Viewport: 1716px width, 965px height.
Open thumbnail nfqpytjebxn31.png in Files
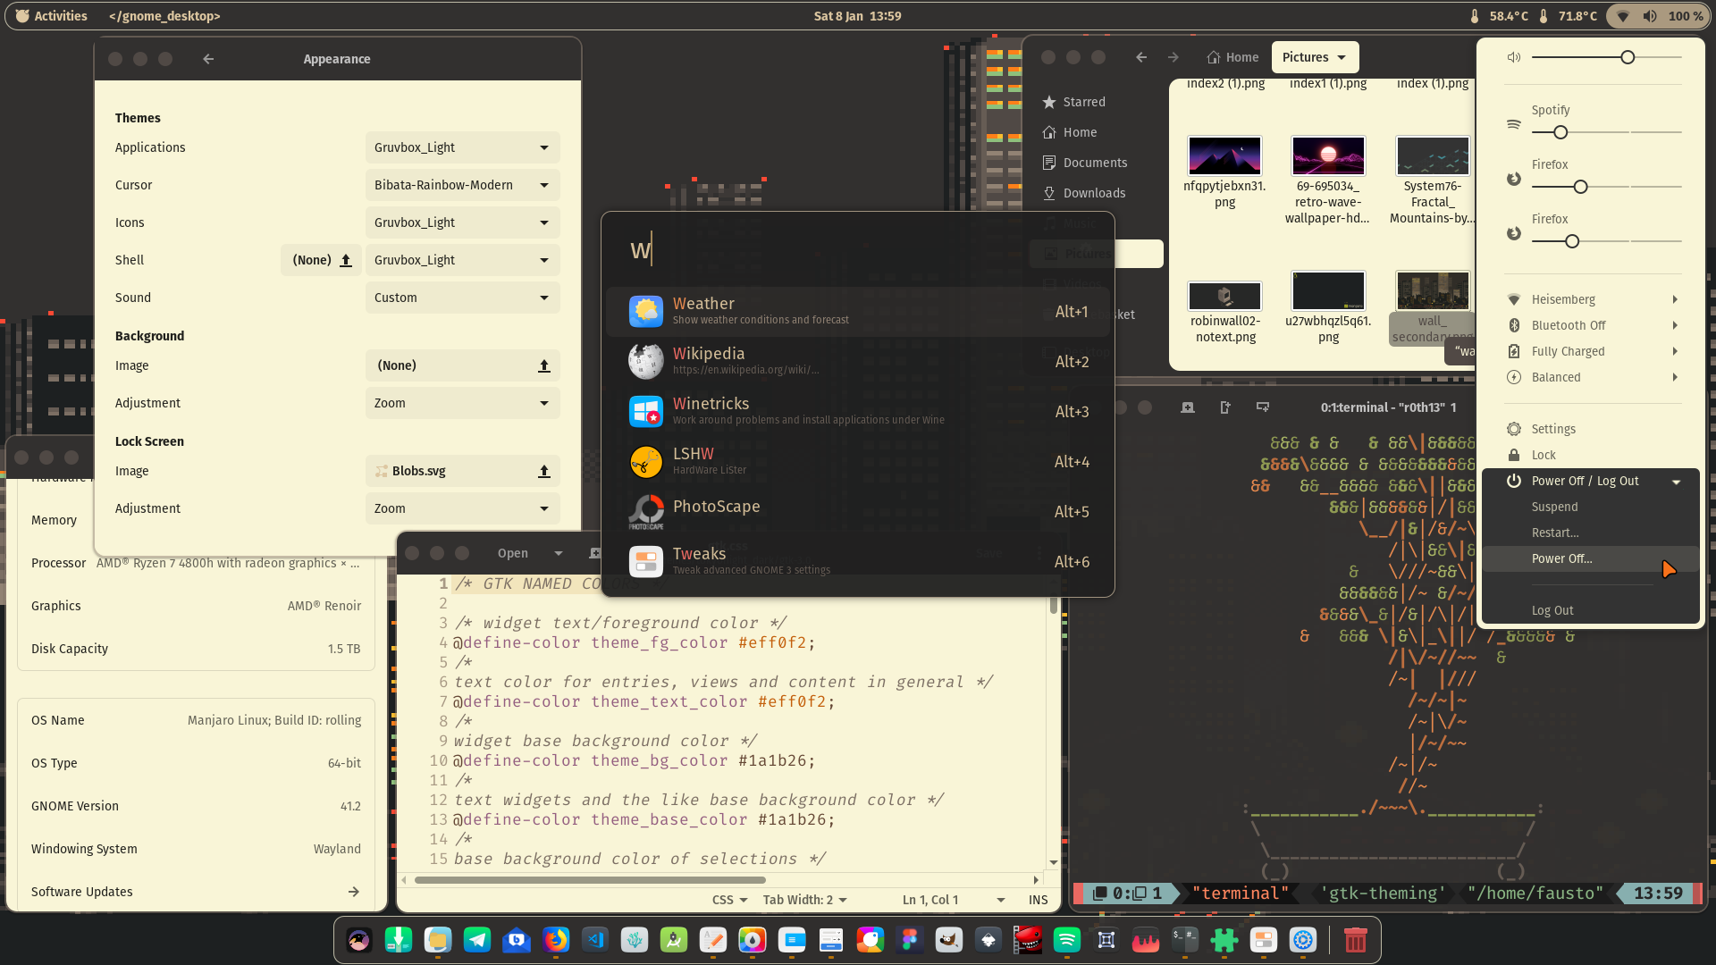[x=1224, y=156]
